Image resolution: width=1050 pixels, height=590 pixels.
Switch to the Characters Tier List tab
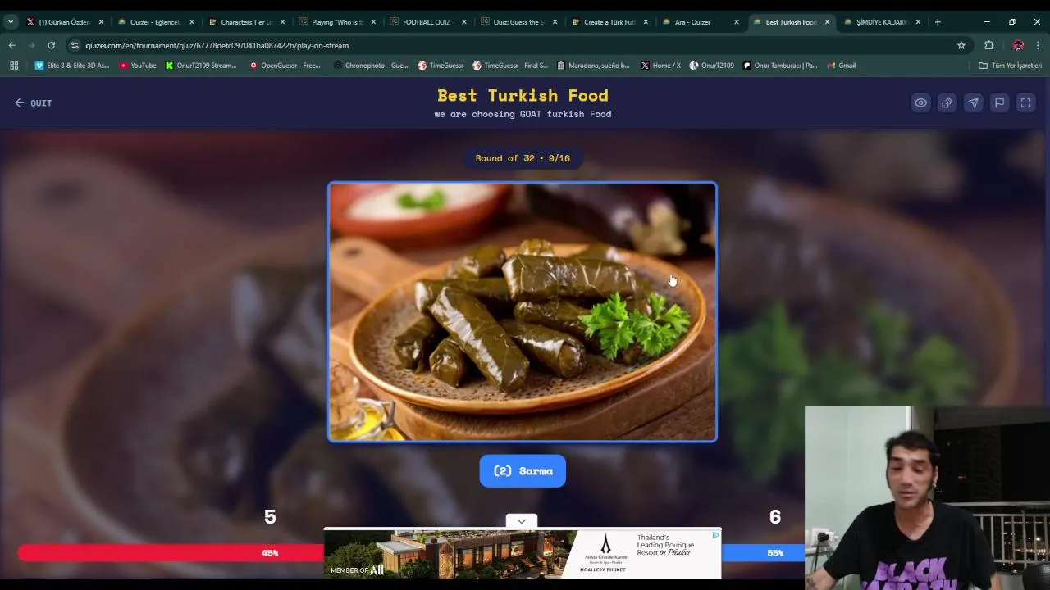246,22
